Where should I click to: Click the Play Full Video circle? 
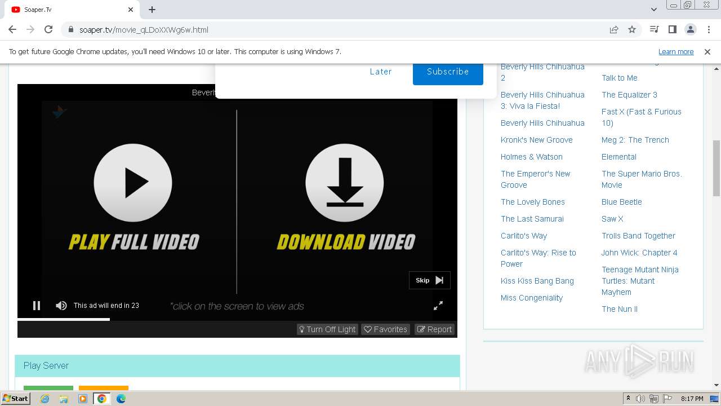(133, 183)
